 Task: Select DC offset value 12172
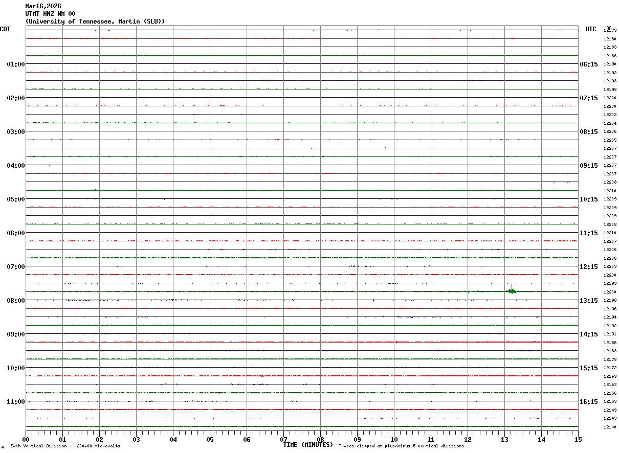click(x=610, y=368)
